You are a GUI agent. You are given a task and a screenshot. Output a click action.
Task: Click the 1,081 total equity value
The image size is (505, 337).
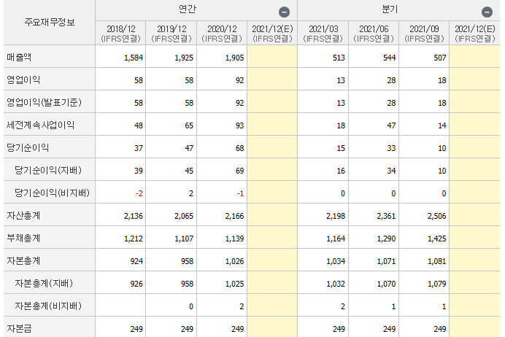point(436,261)
